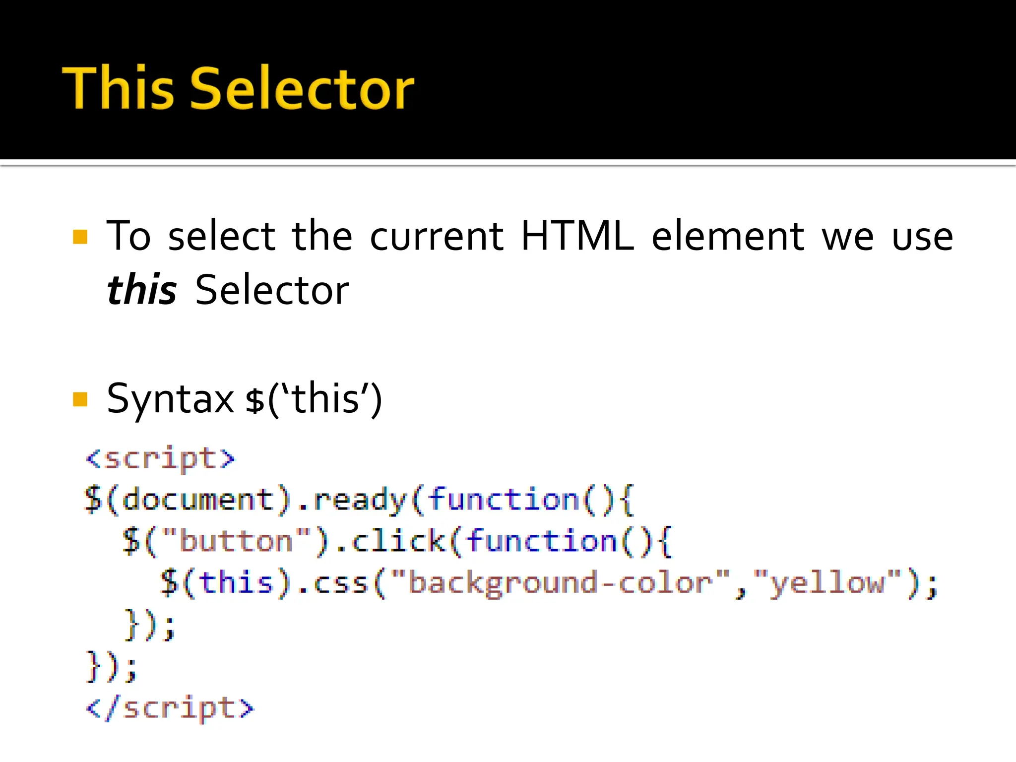The height and width of the screenshot is (762, 1016).
Task: Click the "css" method name
Action: [x=341, y=582]
